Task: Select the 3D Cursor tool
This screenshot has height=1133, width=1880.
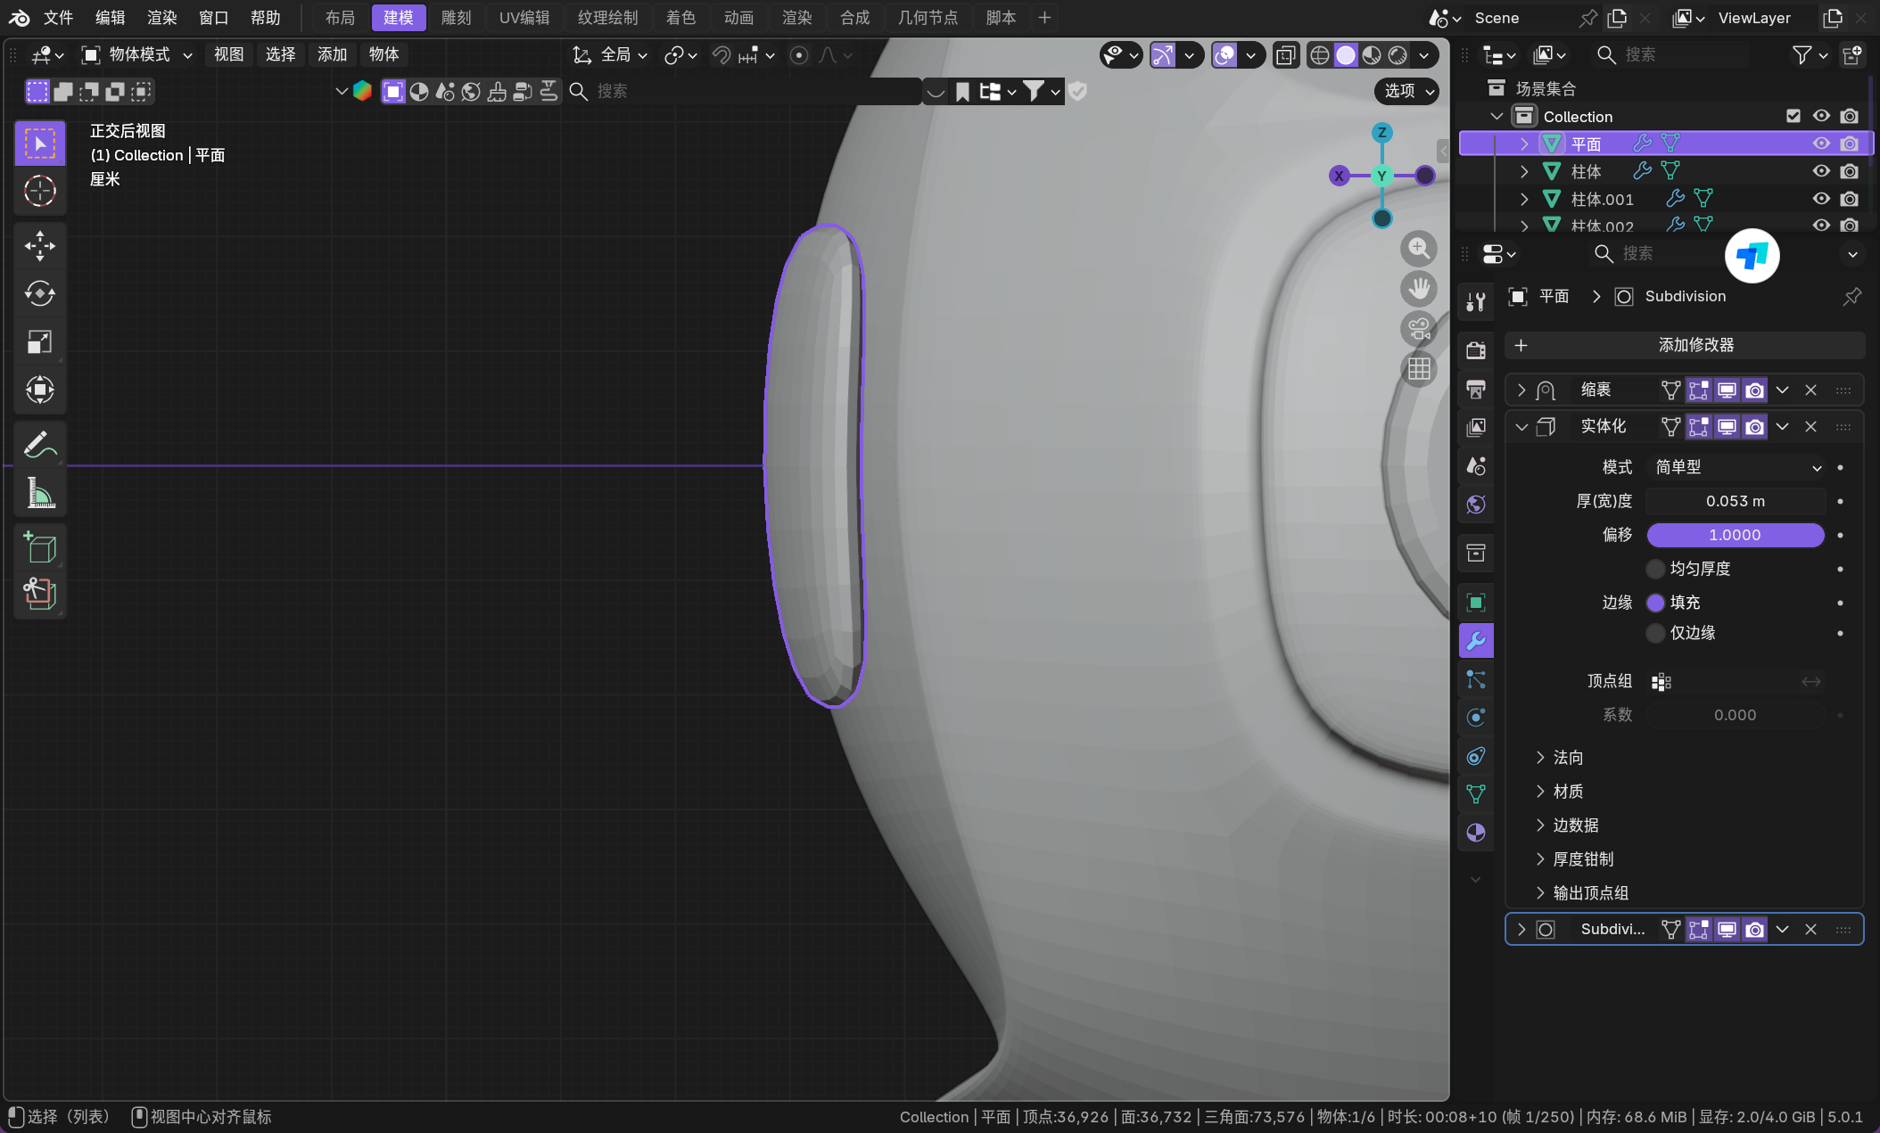Action: (39, 191)
